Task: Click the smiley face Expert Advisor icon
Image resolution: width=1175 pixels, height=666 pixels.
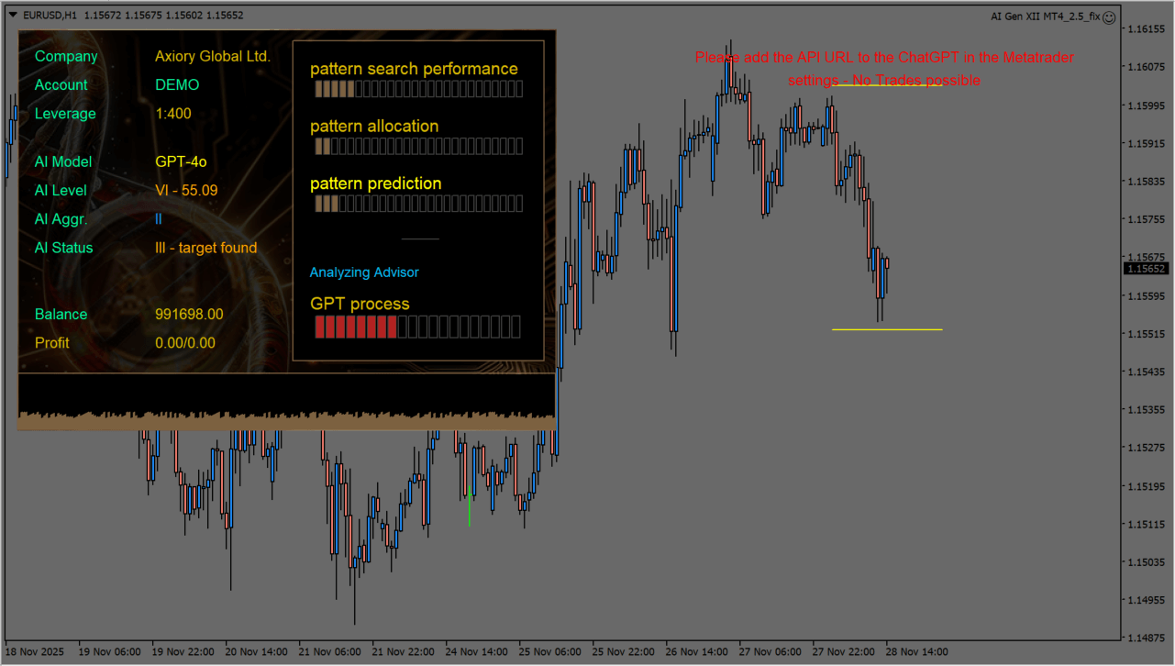Action: (x=1109, y=17)
